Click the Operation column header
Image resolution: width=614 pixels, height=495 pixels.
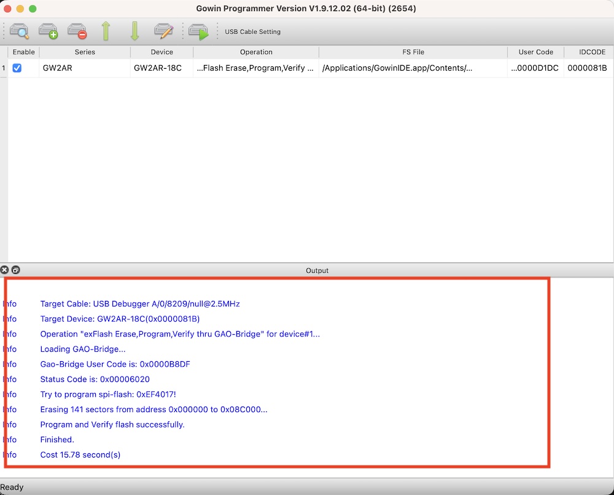pos(256,52)
